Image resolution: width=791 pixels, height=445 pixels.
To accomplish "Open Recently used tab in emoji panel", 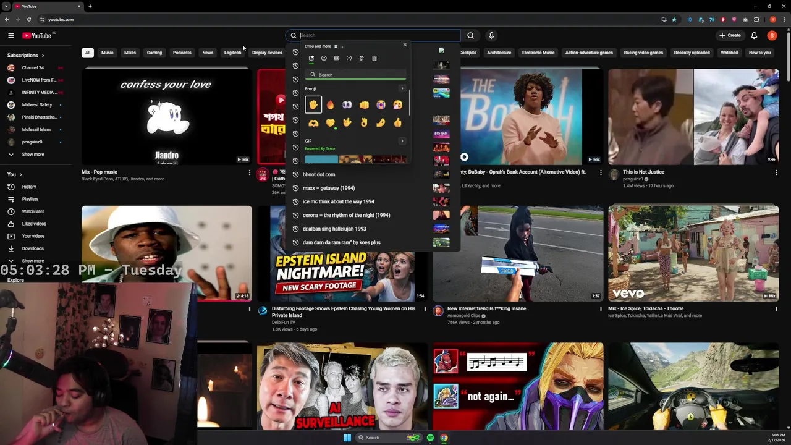I will pos(311,58).
